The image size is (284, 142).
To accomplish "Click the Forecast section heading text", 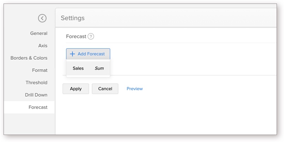I will pos(76,37).
